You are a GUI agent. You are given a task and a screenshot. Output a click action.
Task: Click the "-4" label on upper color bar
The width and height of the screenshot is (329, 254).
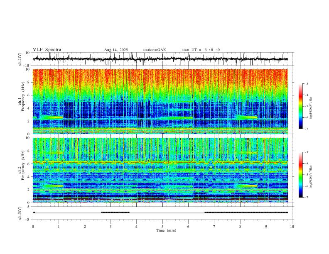click(307, 95)
